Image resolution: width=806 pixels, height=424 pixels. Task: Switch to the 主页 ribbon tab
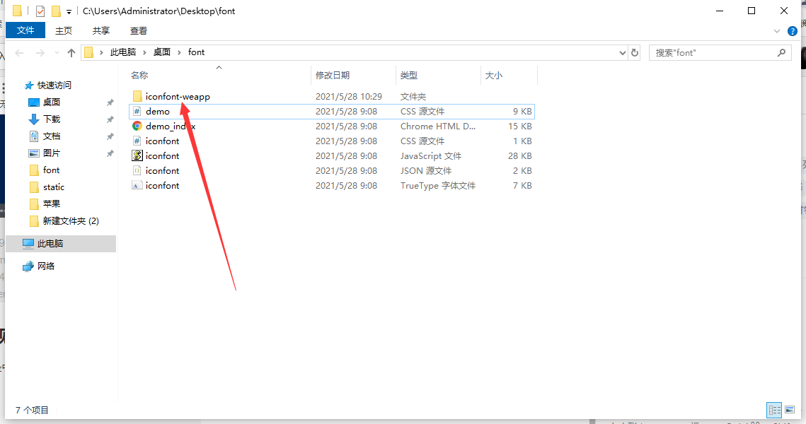[x=64, y=31]
